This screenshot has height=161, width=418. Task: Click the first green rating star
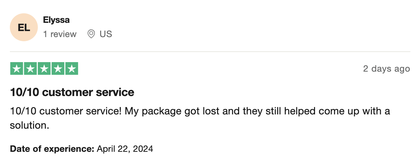point(17,69)
